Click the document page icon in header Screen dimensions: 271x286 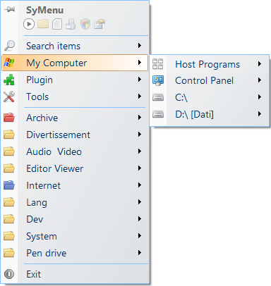point(57,24)
